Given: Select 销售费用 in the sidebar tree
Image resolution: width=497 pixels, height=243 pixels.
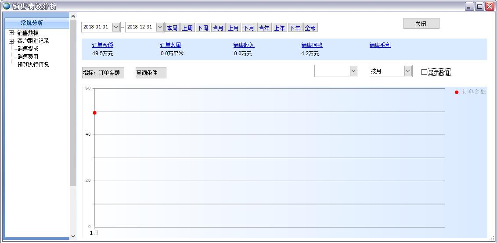Looking at the screenshot, I should 28,56.
